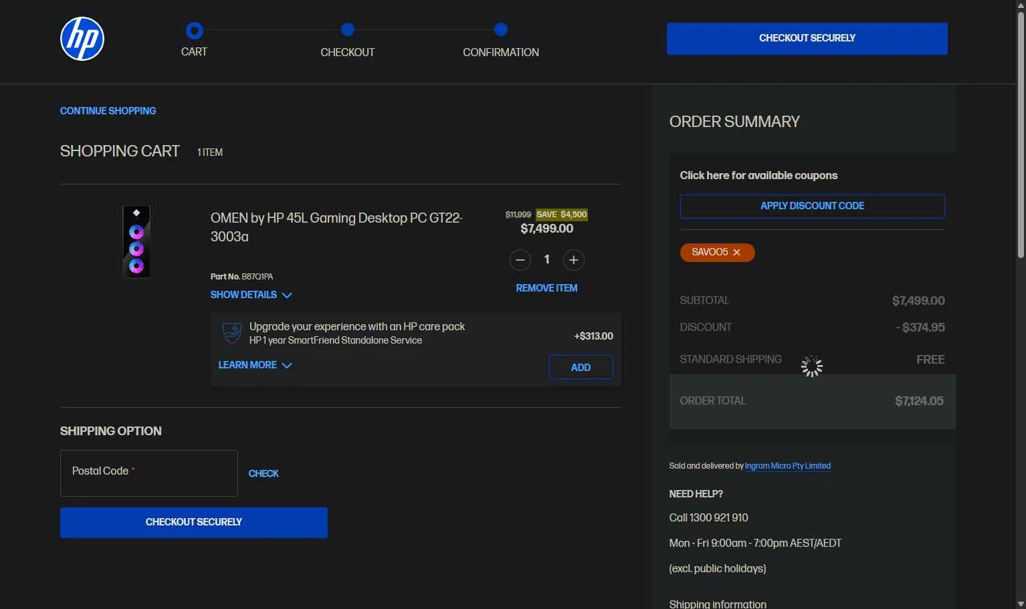Viewport: 1026px width, 609px height.
Task: Click the HP care pack shield icon
Action: tap(232, 333)
